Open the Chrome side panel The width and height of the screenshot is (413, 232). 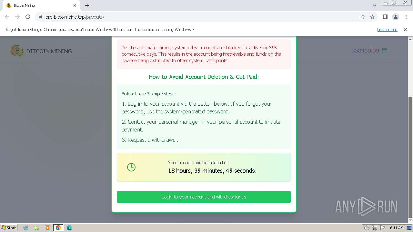(x=385, y=17)
